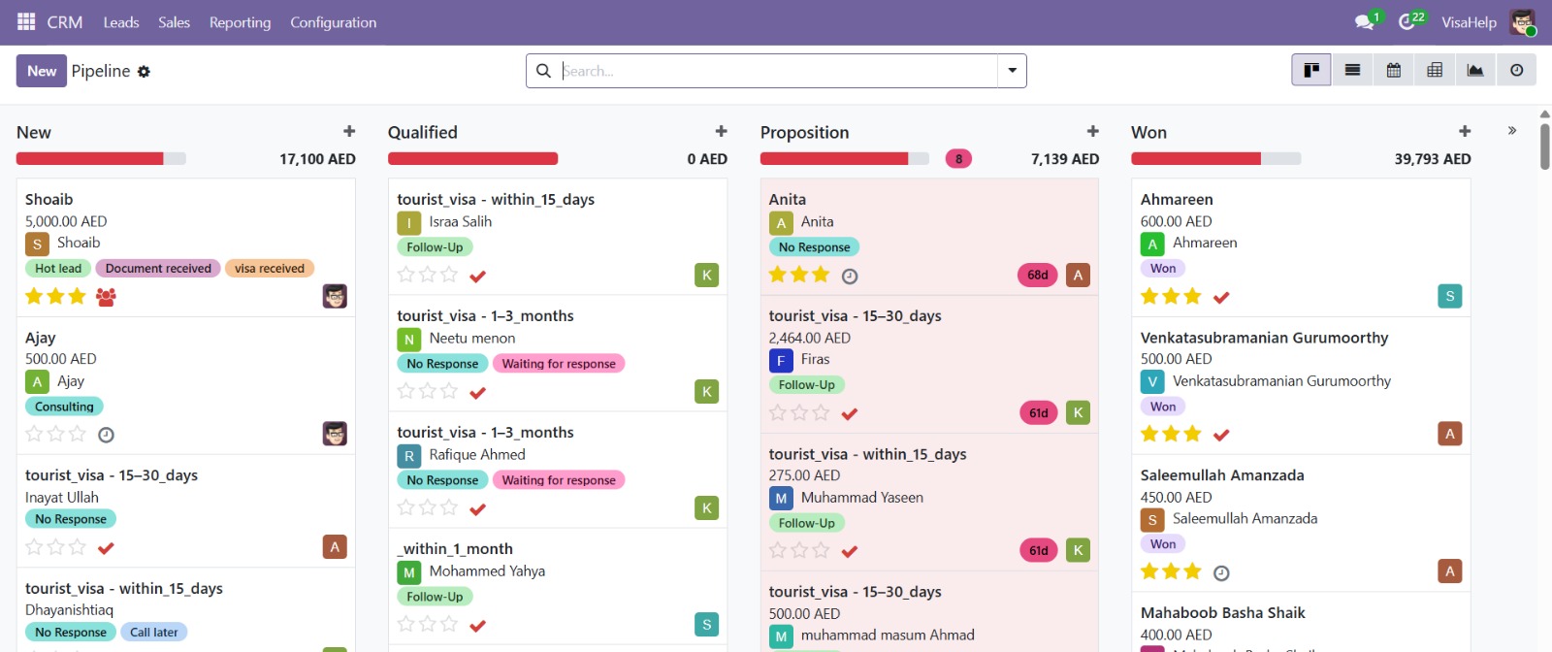Set first priority star on Ajay card
This screenshot has height=652, width=1552.
pos(34,434)
